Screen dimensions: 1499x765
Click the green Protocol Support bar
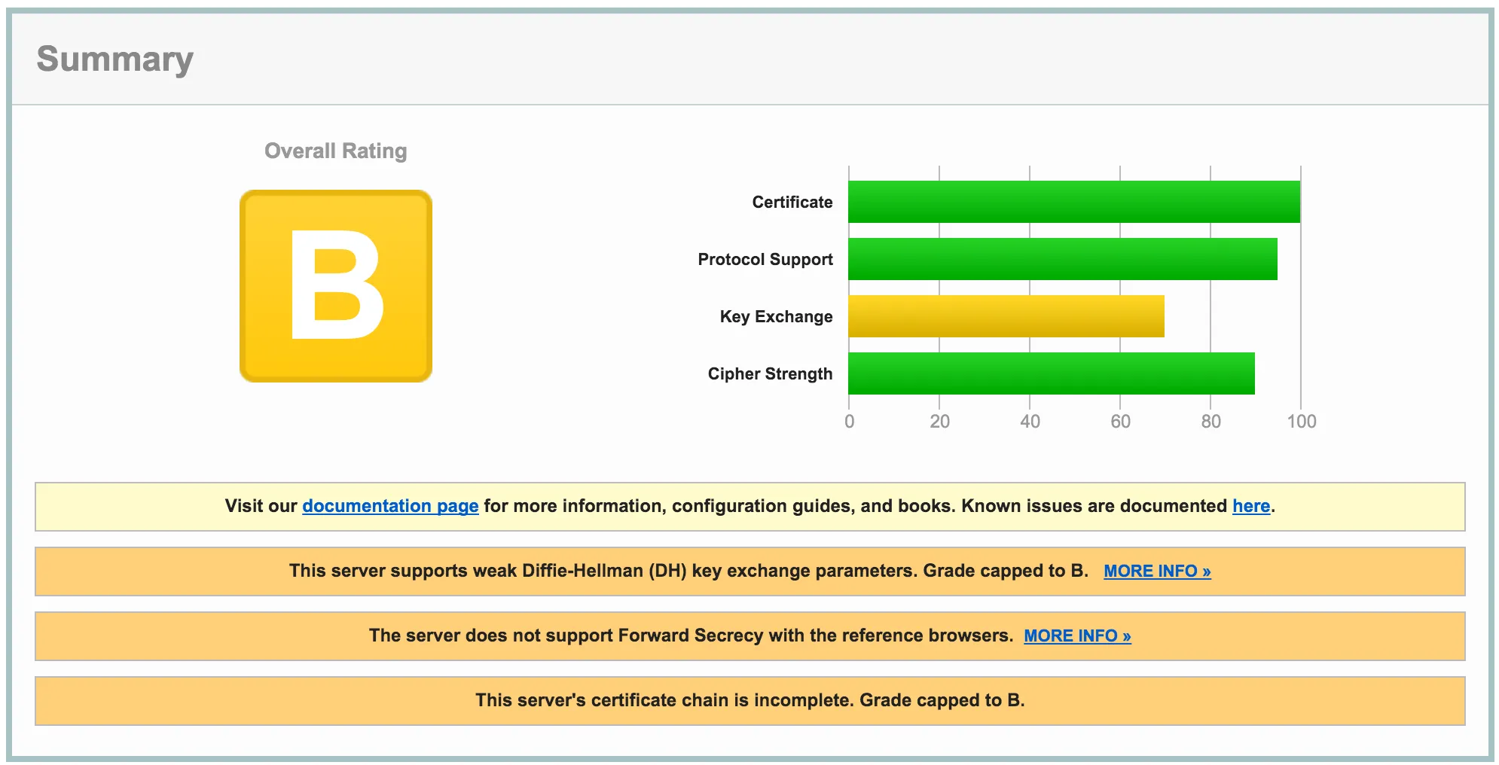click(x=1062, y=259)
